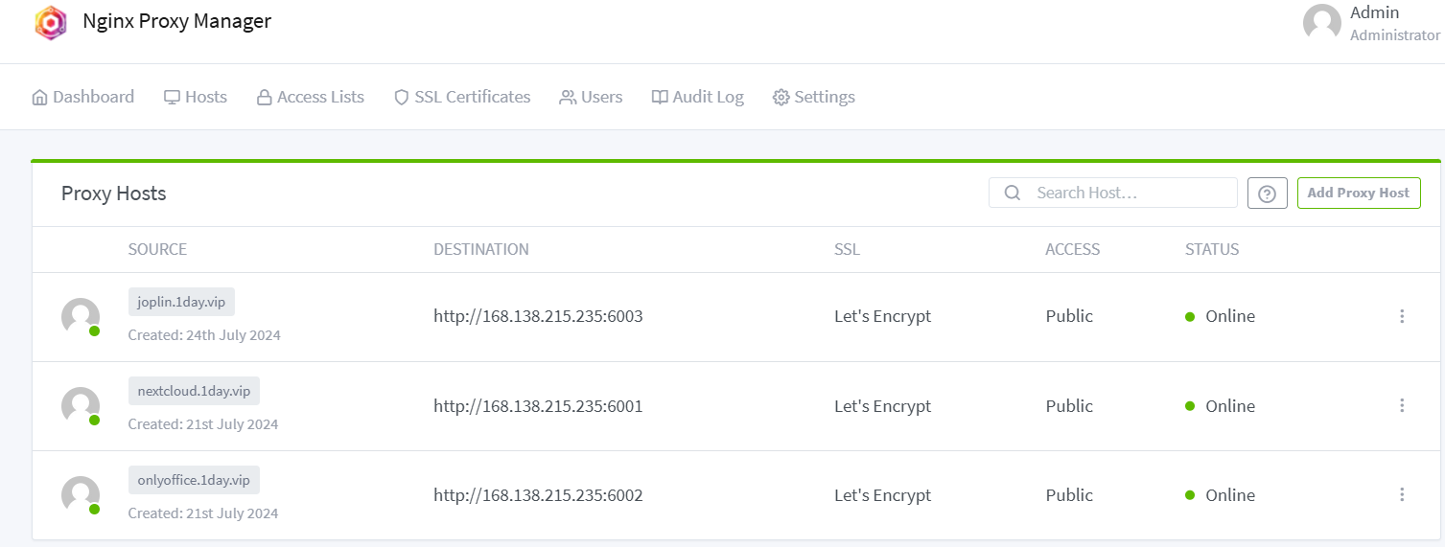Screen dimensions: 1445x547
Task: Open the Hosts menu
Action: [x=196, y=97]
